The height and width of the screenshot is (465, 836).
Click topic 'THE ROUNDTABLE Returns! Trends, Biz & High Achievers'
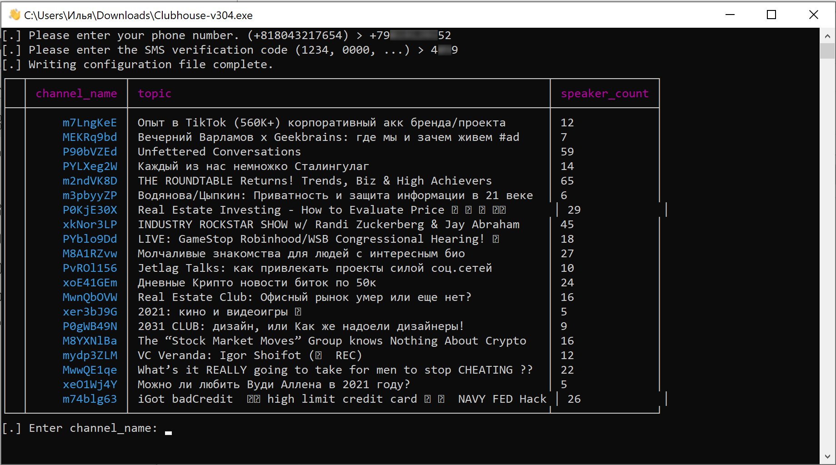tap(315, 181)
